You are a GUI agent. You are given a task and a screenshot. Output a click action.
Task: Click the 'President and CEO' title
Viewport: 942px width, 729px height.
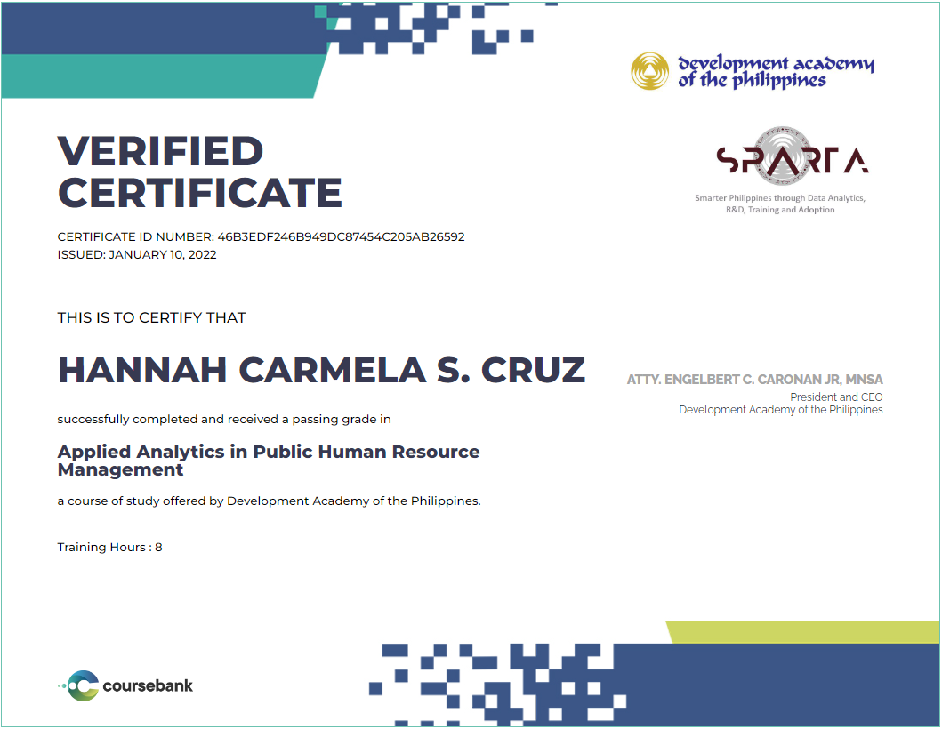tap(836, 397)
